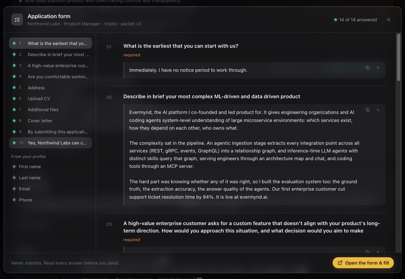Click the 14 of 14 answered status
This screenshot has height=279, width=405.
(355, 20)
